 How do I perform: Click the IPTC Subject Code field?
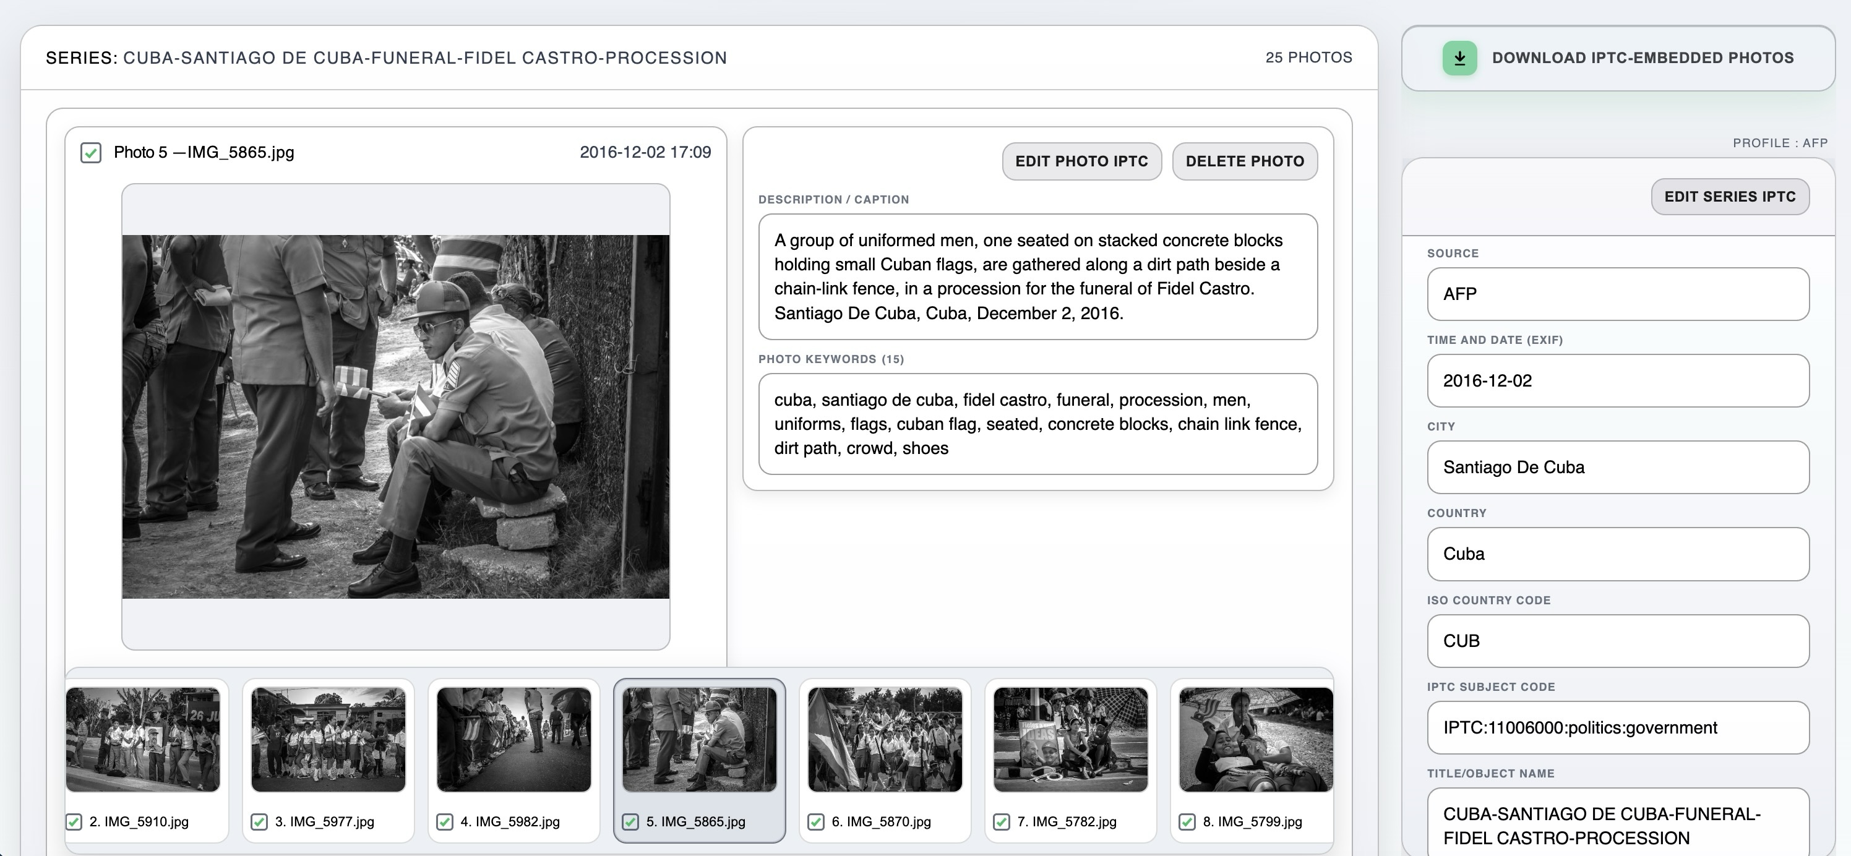pyautogui.click(x=1618, y=727)
